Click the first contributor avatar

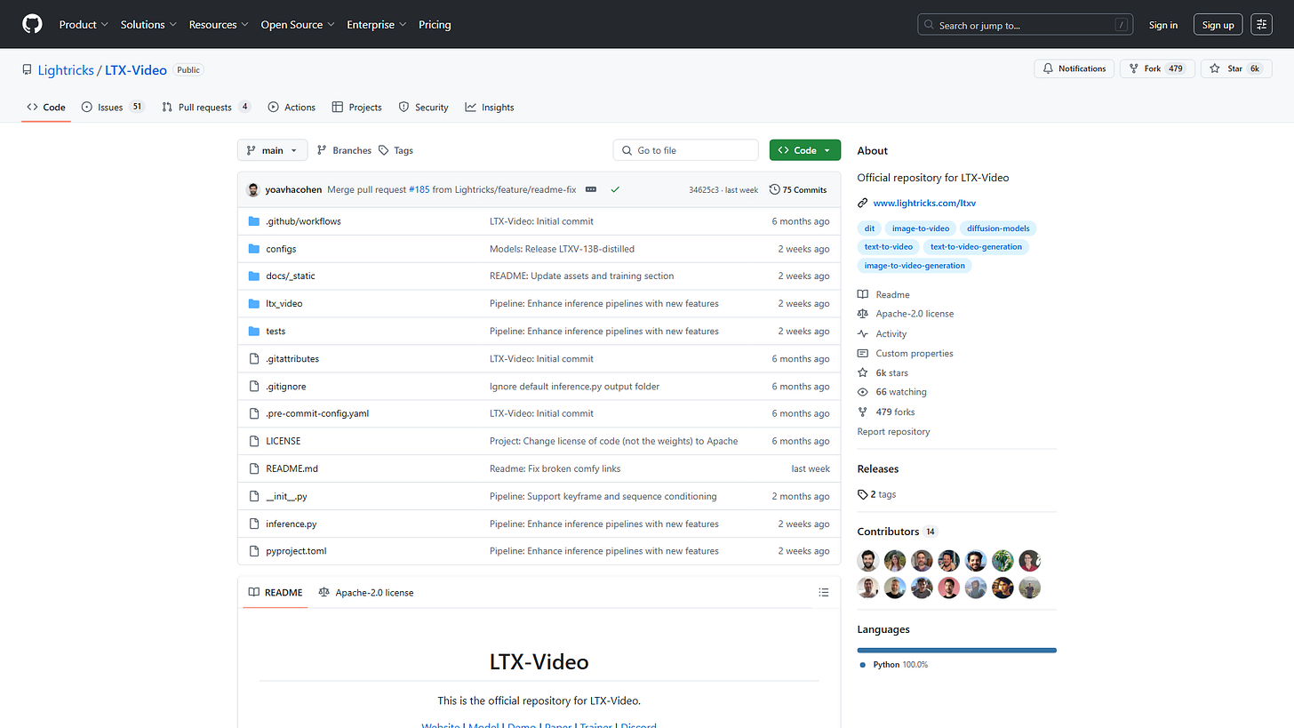point(868,561)
